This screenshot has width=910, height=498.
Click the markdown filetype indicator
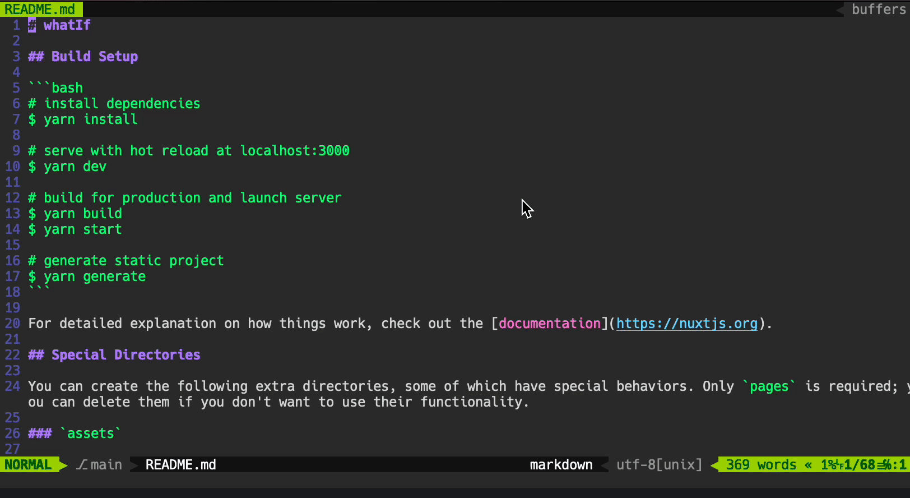(x=561, y=465)
